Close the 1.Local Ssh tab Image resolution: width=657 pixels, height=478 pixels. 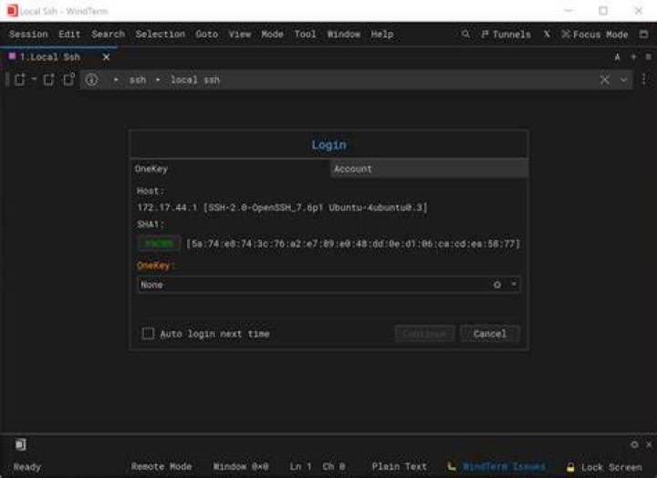pos(107,57)
